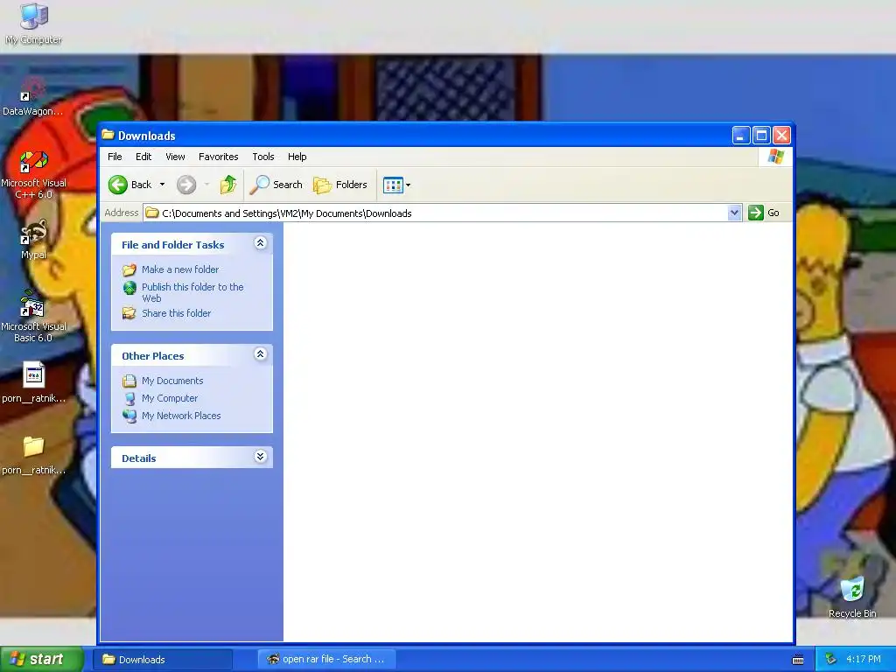Toggle the Folders tree pane
Screen dimensions: 896x672
[x=340, y=185]
